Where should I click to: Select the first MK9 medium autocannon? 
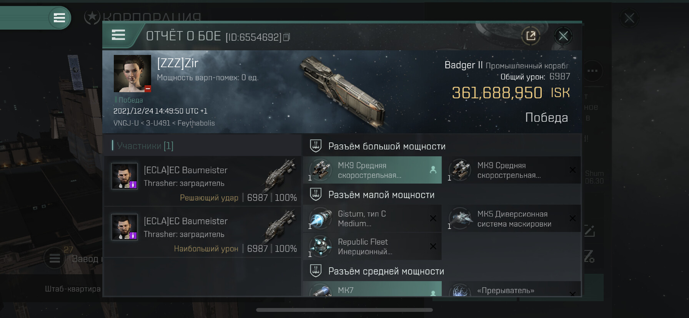pos(372,170)
